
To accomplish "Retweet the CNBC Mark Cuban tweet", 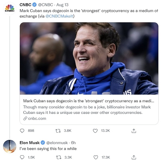I will 58,131.
